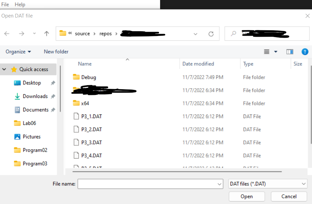Open Desktop in navigation pane
This screenshot has height=204, width=312.
click(32, 83)
